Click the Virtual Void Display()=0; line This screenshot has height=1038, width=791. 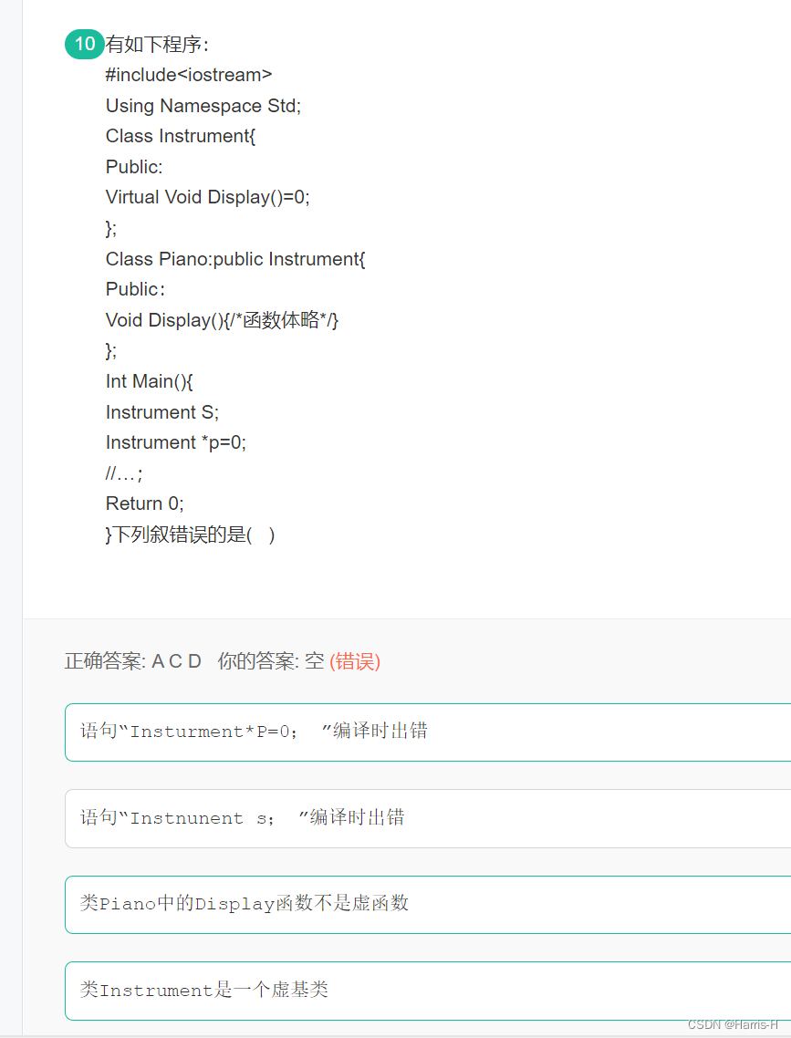(x=207, y=197)
